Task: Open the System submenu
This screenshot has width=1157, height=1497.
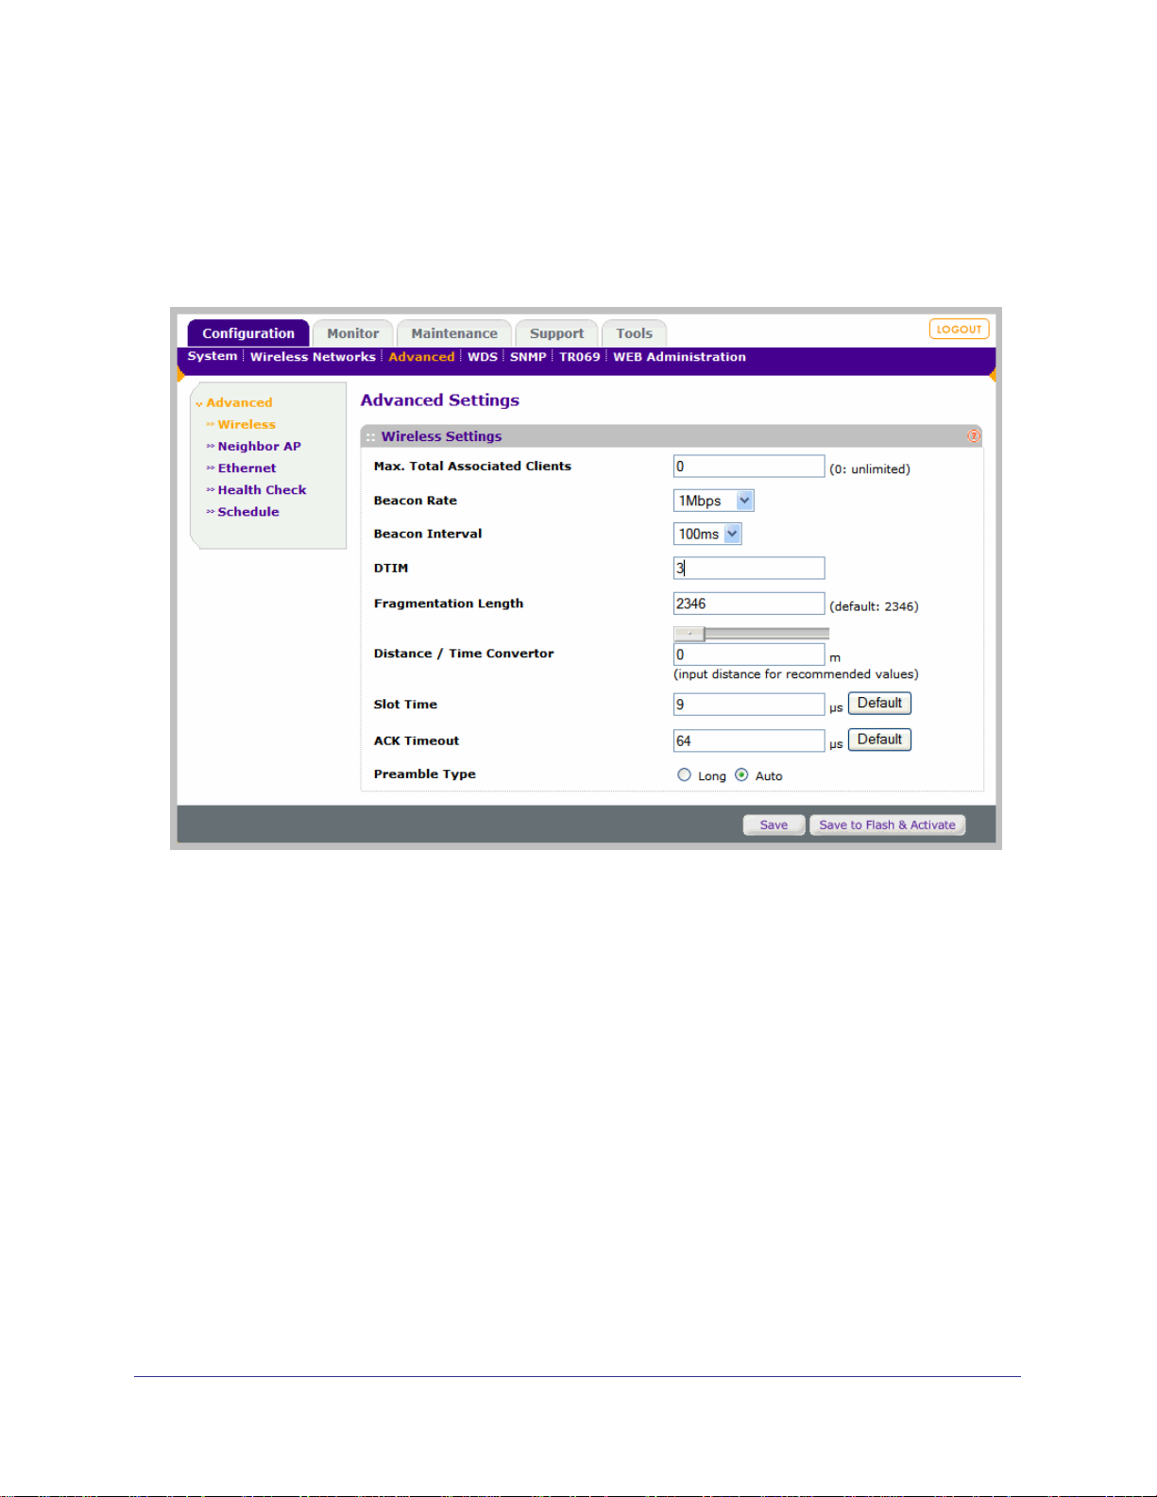Action: [213, 356]
